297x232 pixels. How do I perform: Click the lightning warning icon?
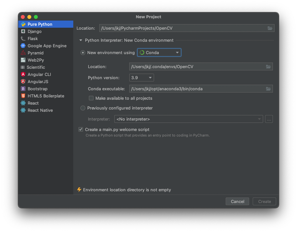pyautogui.click(x=79, y=190)
